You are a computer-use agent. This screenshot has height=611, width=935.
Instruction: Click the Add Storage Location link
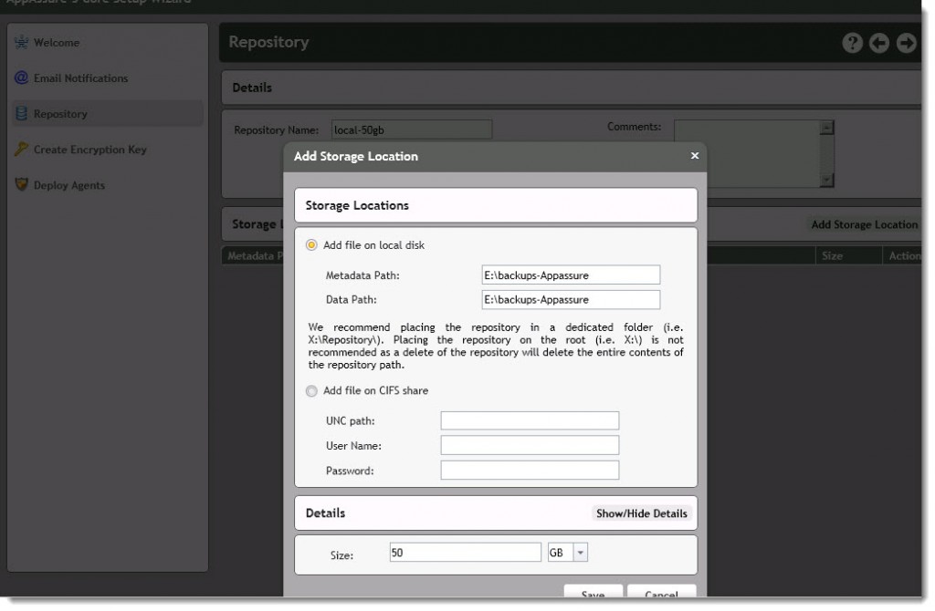(x=865, y=224)
